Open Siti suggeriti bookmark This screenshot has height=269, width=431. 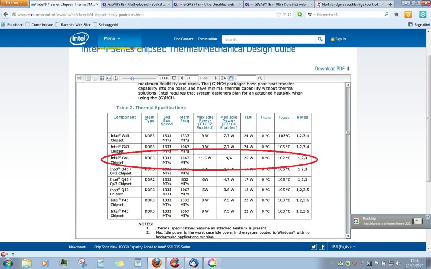tap(106, 25)
